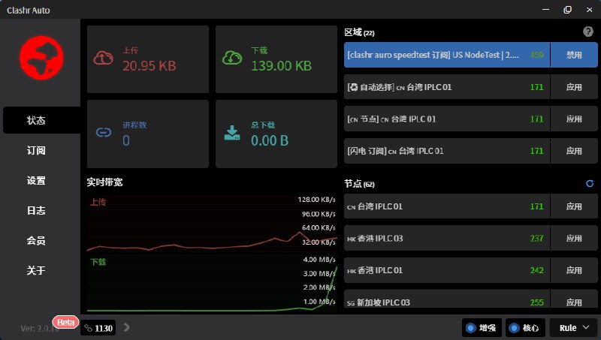The height and width of the screenshot is (340, 601).
Task: Click the Clashr Auto window title
Action: tap(29, 11)
